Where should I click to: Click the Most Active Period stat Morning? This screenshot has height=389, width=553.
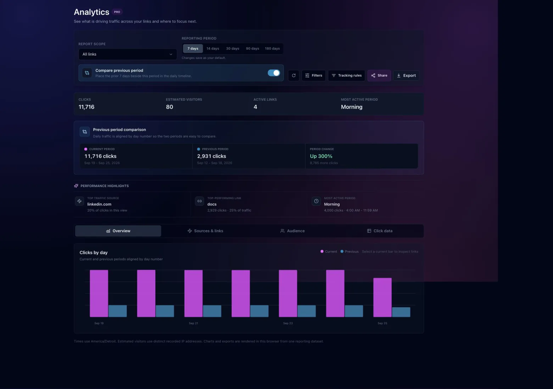[x=352, y=107]
